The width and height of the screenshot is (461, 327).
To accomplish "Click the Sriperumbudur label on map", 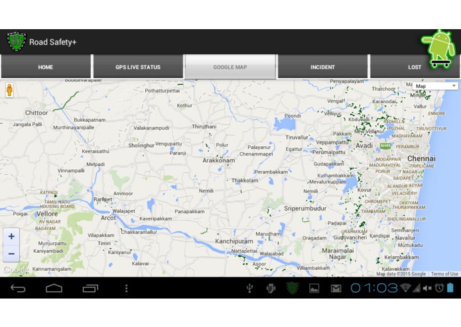I will 305,209.
